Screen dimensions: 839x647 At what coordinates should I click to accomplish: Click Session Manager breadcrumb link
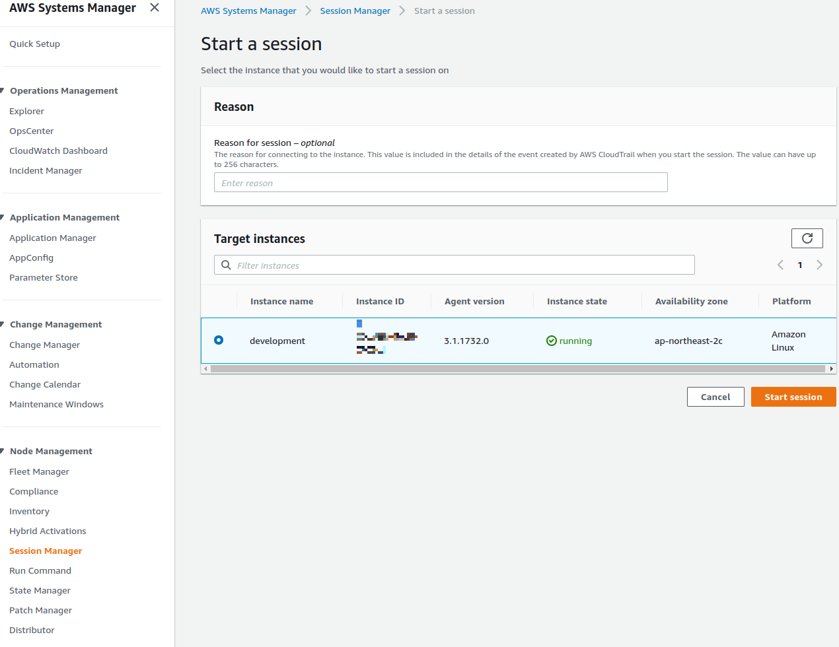[355, 11]
